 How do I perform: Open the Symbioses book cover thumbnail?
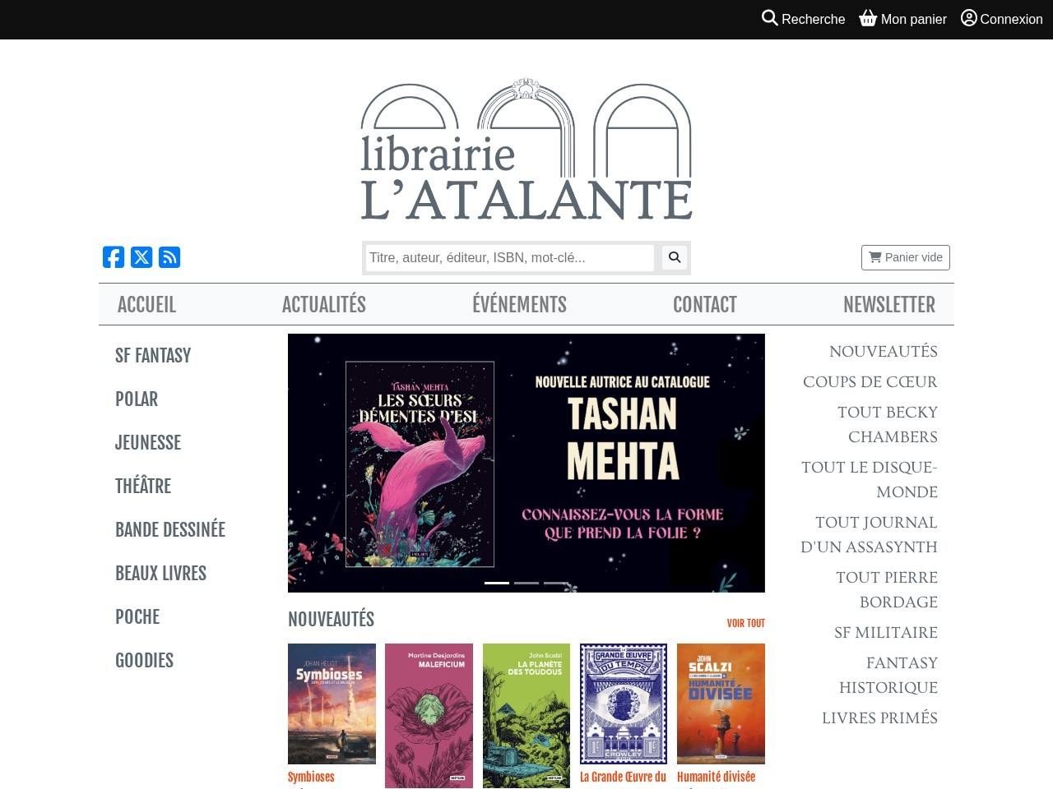(332, 704)
